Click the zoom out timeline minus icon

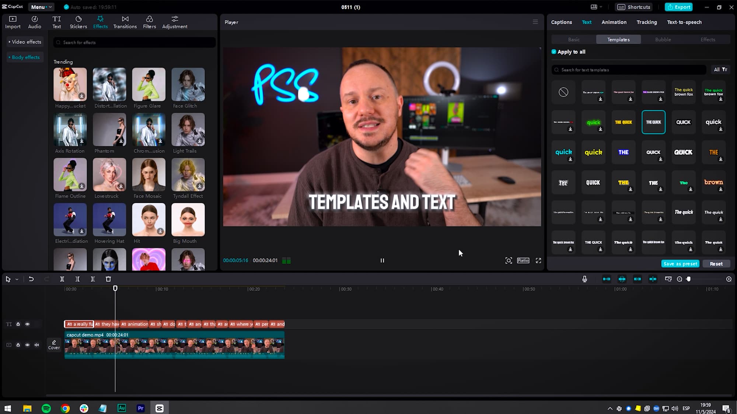point(680,279)
